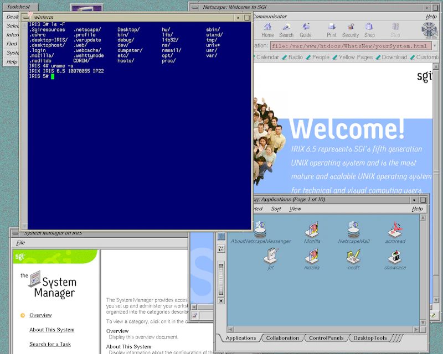Open the winterm window menu button
The height and width of the screenshot is (354, 443).
[x=25, y=18]
